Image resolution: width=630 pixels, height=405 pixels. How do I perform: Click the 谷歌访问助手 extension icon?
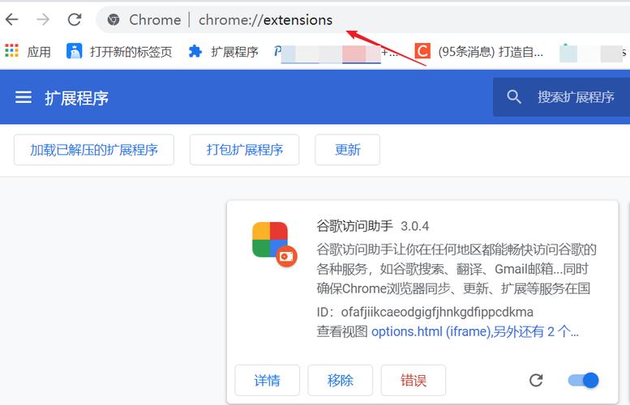274,244
